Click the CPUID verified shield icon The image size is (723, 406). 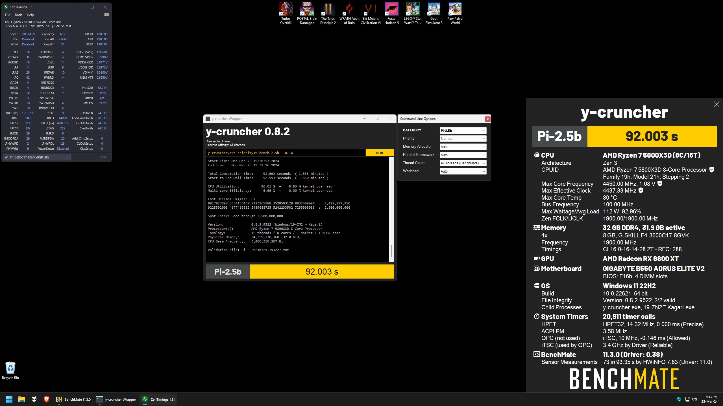(x=712, y=169)
